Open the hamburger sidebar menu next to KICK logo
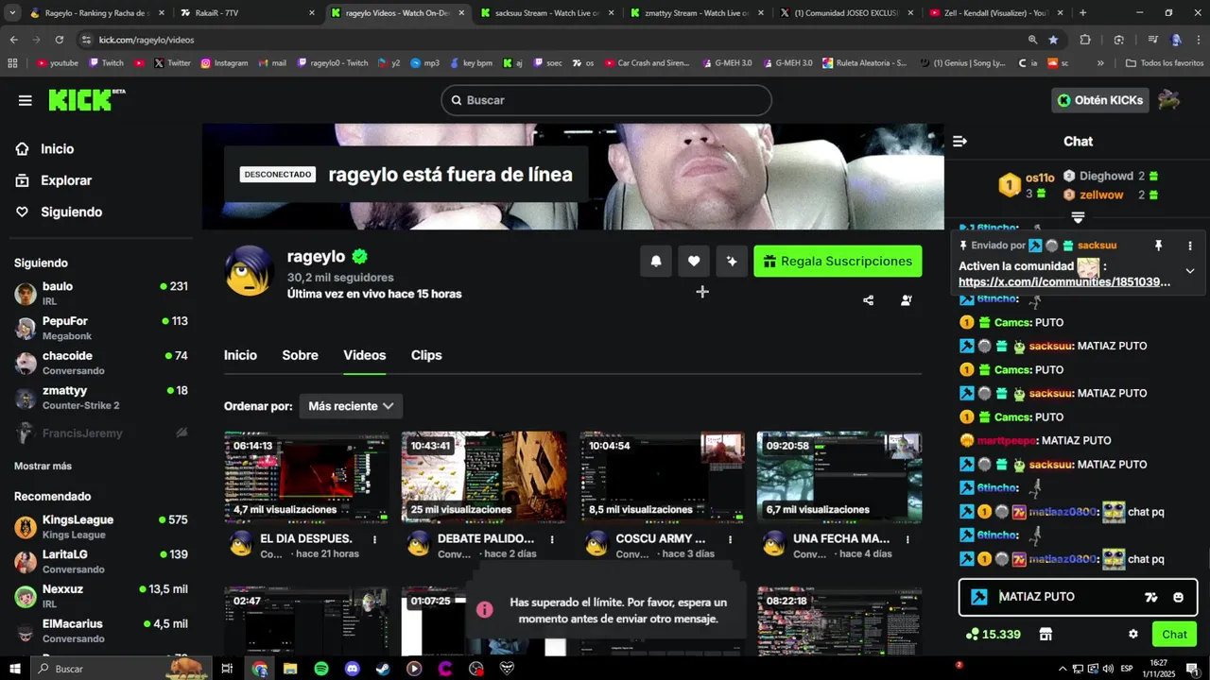 click(26, 100)
